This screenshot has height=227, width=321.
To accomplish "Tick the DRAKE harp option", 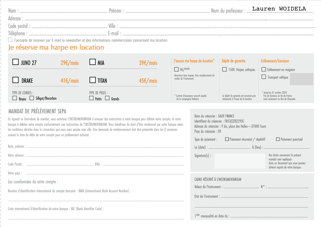I will pyautogui.click(x=15, y=80).
